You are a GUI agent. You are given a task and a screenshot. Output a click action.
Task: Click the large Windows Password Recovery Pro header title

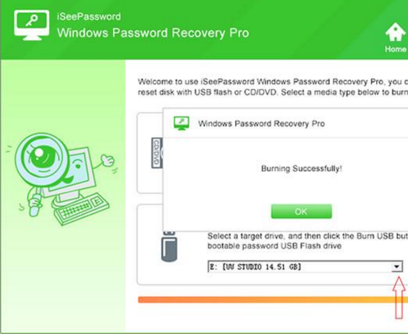pyautogui.click(x=153, y=33)
